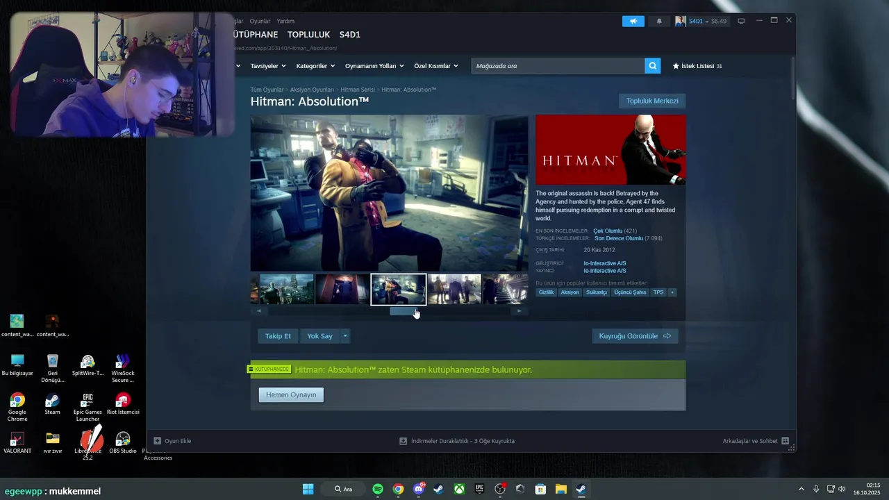Open the Geri Dönüşüm recycle bin
889x500 pixels.
click(52, 369)
